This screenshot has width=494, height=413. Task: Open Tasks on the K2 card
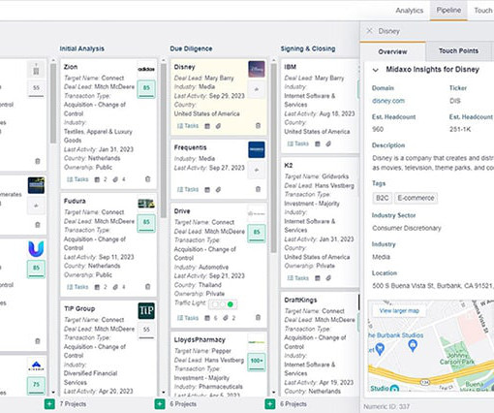(298, 278)
